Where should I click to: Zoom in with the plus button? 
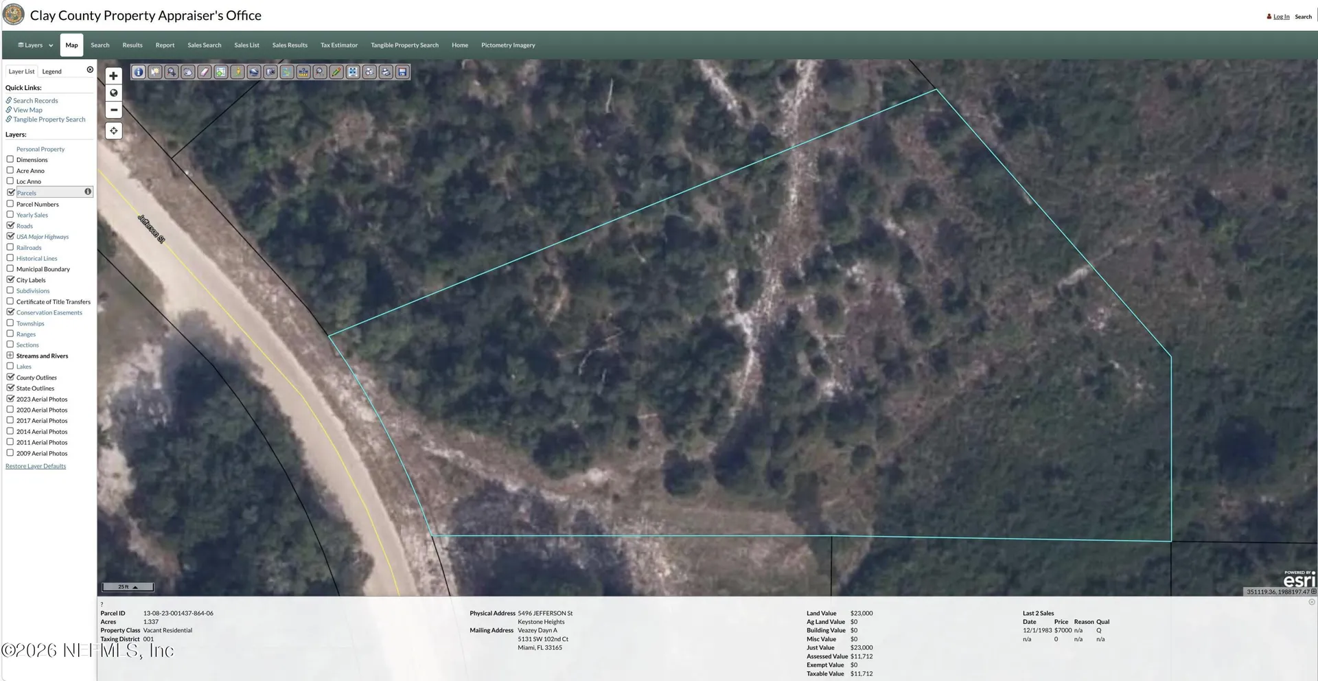[x=114, y=76]
